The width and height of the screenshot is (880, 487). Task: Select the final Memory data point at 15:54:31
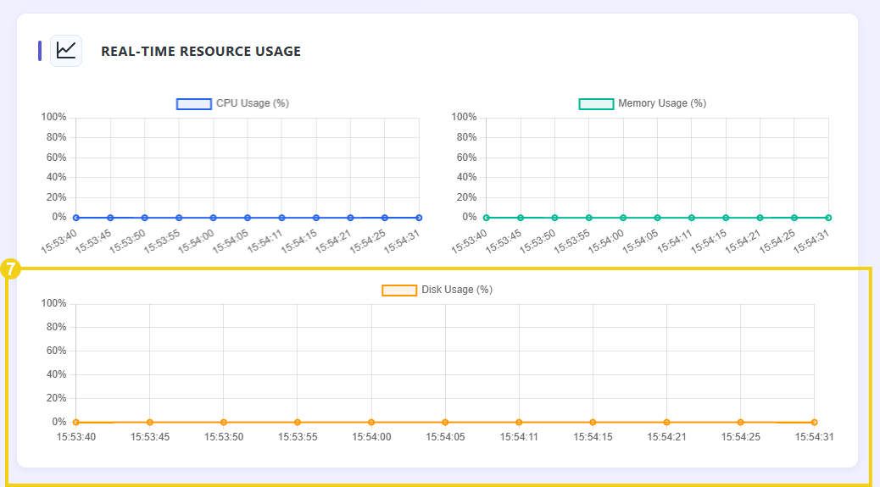[828, 218]
